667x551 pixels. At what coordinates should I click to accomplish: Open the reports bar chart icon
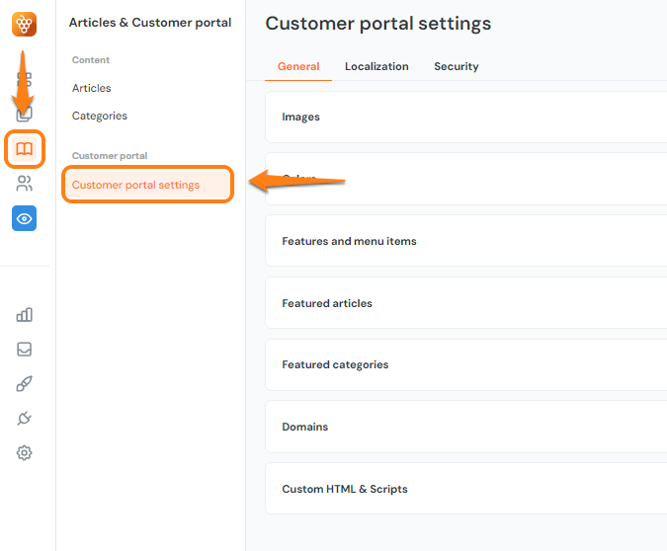25,315
